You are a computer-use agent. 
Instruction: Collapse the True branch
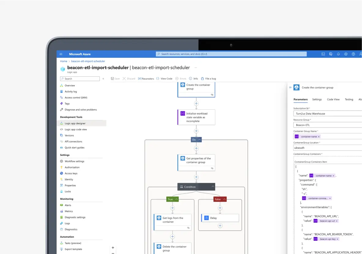coord(176,199)
